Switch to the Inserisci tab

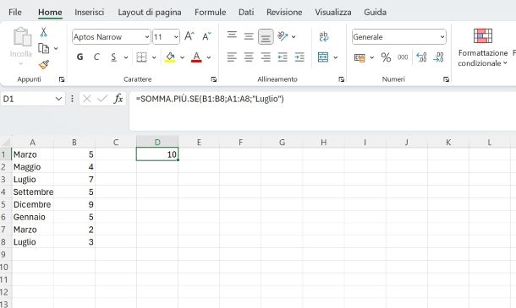click(89, 12)
